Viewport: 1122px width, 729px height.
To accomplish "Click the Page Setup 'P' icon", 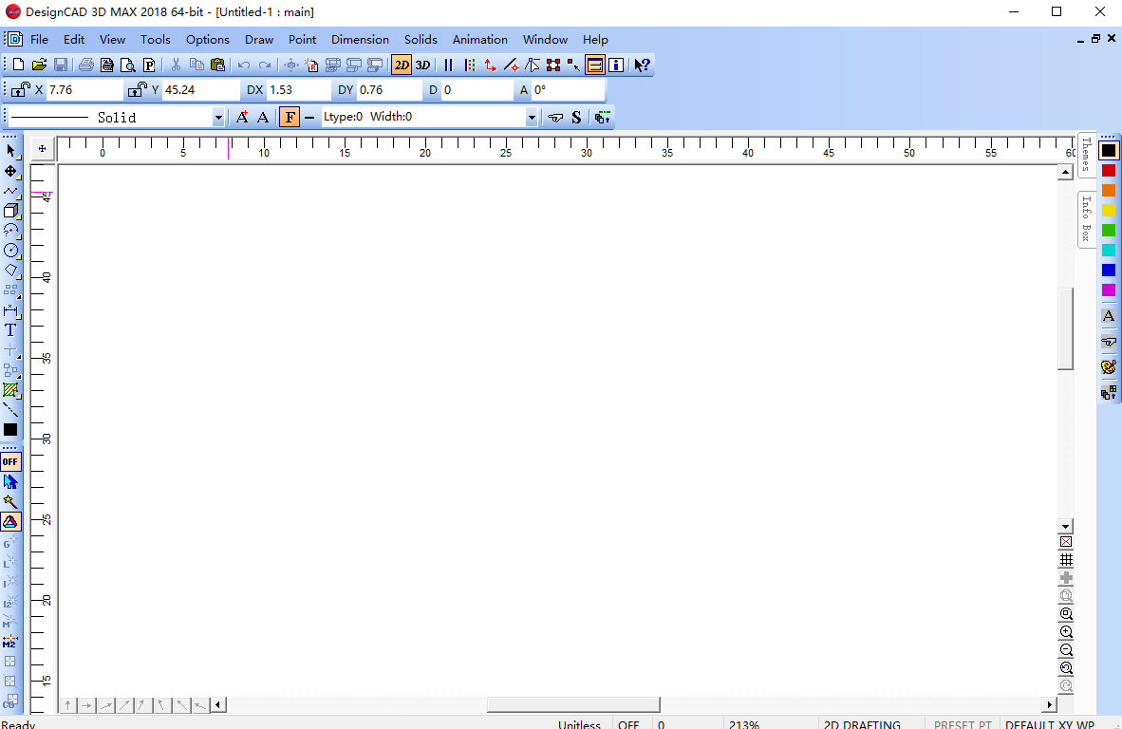I will (149, 65).
